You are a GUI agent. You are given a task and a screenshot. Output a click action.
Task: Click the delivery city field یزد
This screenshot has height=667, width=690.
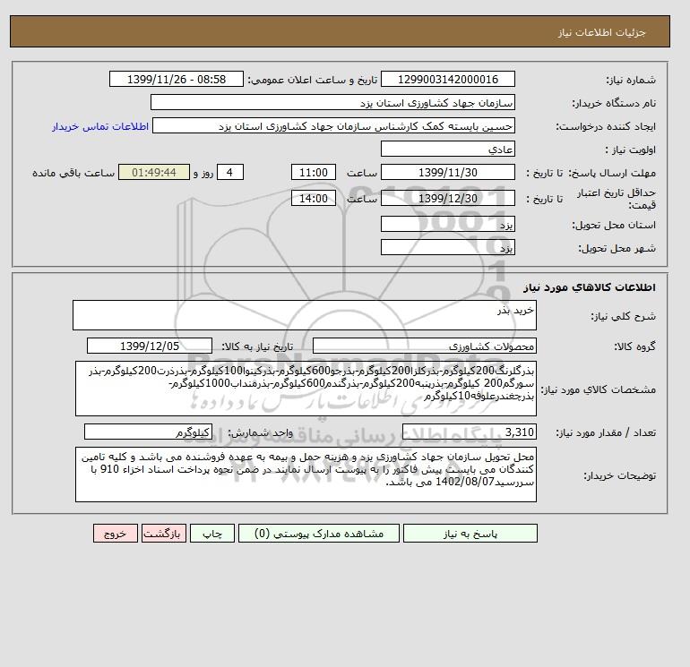tap(447, 248)
